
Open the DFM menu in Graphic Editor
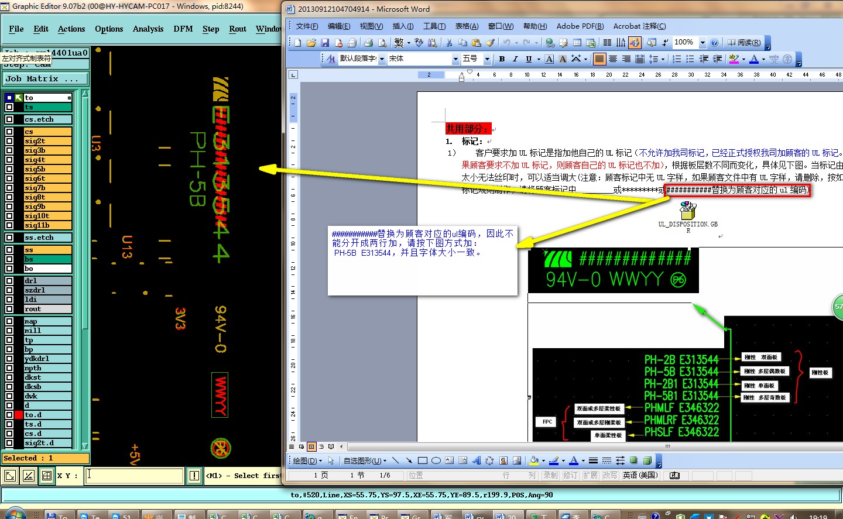pos(183,29)
